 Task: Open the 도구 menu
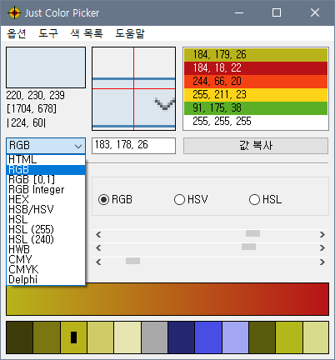48,33
